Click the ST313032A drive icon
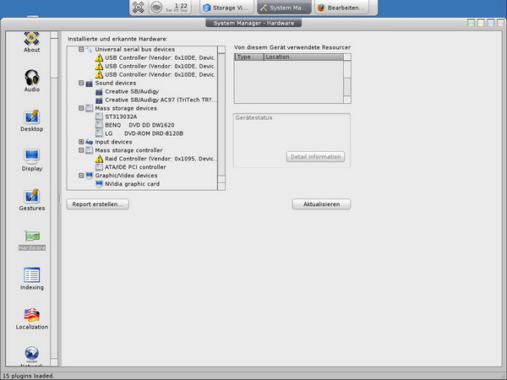 point(99,117)
